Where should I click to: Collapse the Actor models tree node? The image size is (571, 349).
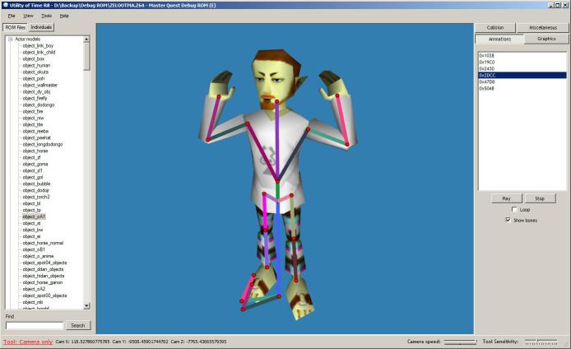pyautogui.click(x=11, y=39)
